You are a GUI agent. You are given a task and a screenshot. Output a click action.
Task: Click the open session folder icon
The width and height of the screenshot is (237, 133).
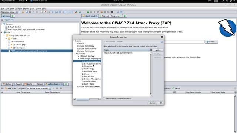(23, 12)
